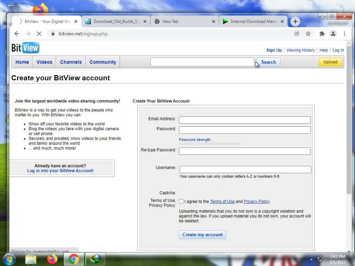The height and width of the screenshot is (266, 355).
Task: Click the BitView logo
Action: [25, 48]
